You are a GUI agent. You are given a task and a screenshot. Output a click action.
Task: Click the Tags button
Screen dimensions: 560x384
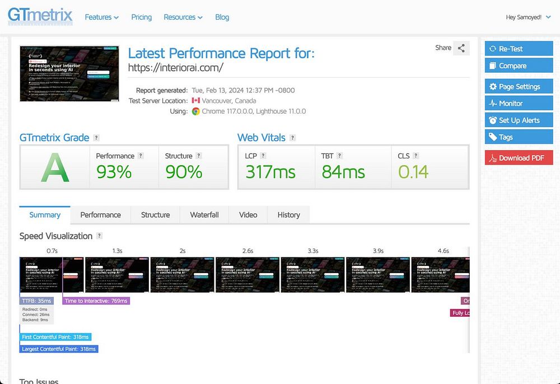tap(519, 137)
